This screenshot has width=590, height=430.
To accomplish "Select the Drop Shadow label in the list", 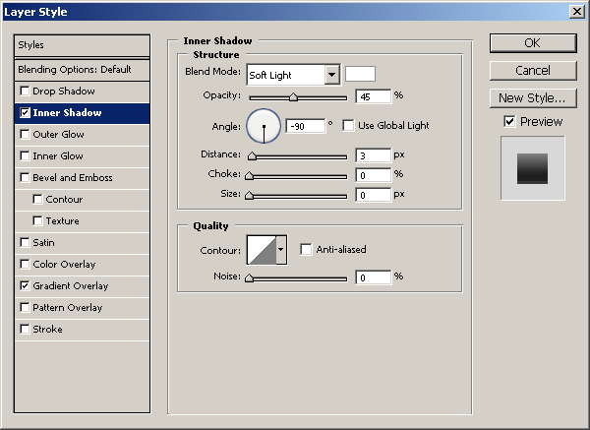I will (x=64, y=92).
